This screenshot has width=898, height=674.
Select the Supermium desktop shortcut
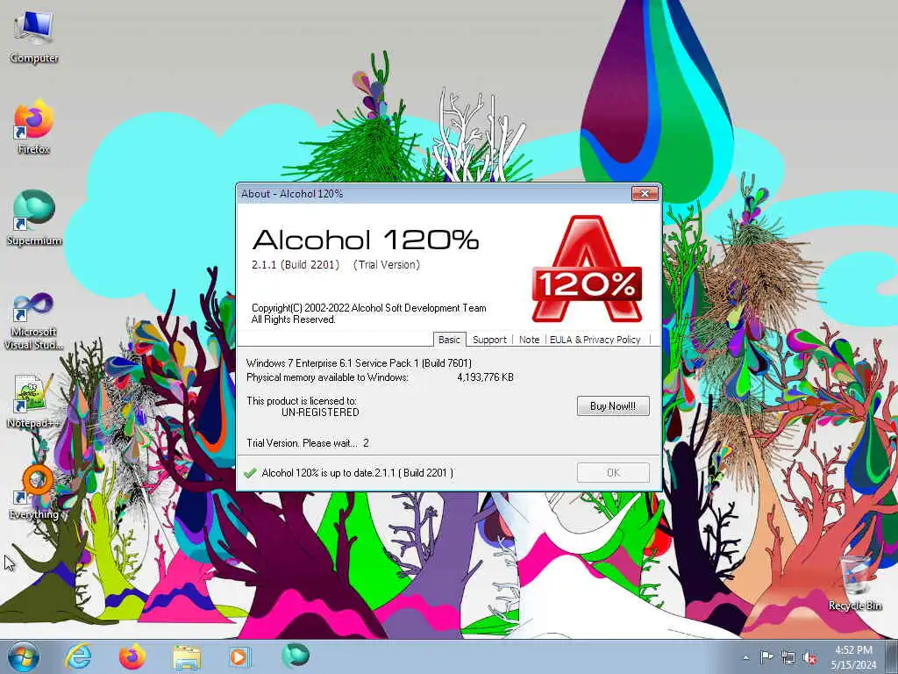[x=34, y=219]
